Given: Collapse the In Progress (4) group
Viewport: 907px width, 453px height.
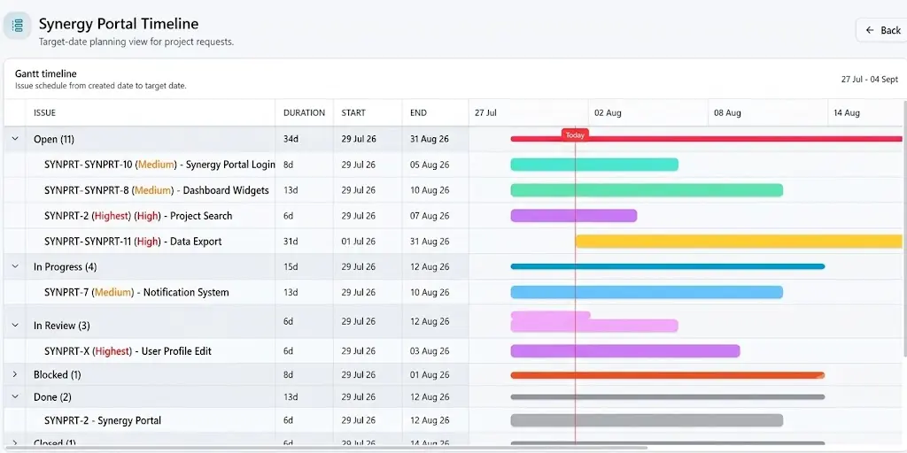Looking at the screenshot, I should pos(15,266).
